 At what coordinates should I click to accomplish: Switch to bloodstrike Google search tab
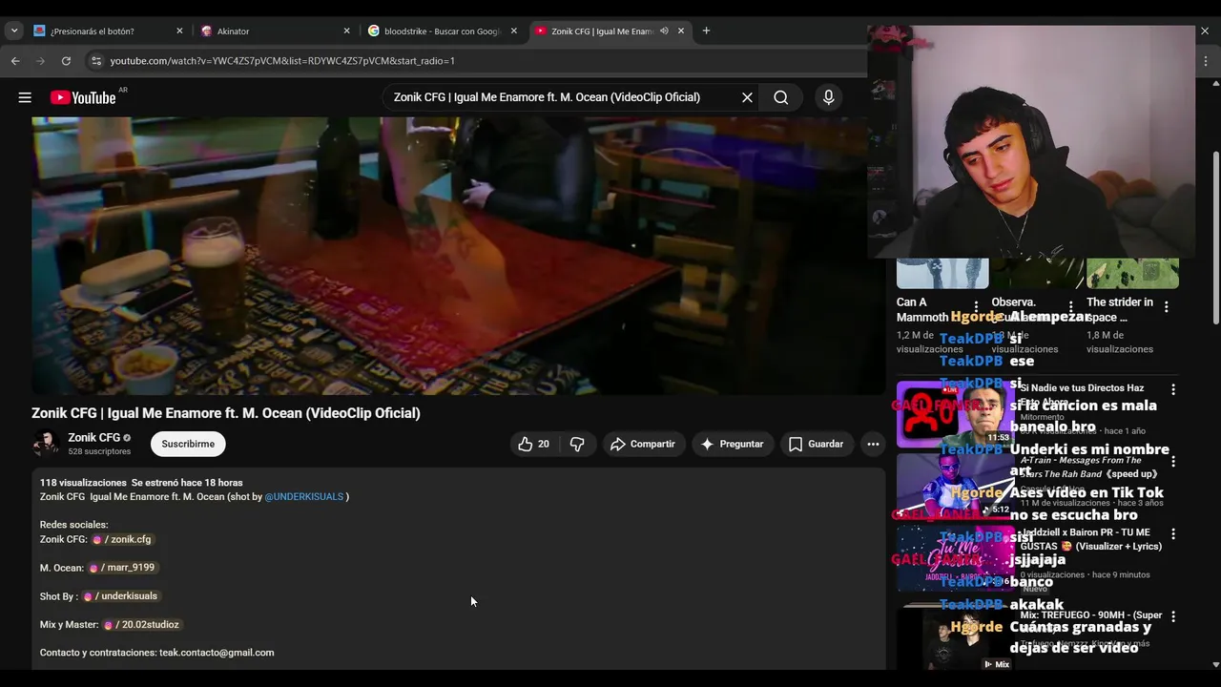pos(443,31)
